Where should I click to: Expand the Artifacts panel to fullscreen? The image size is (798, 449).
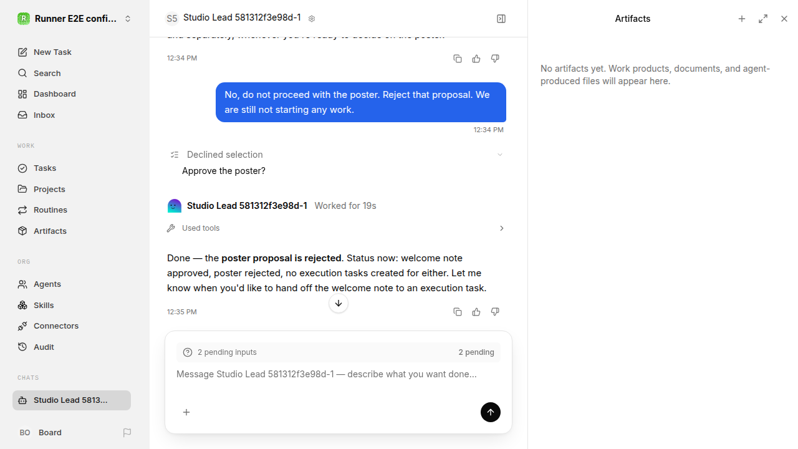(763, 19)
